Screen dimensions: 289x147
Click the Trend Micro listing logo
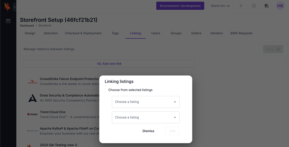tap(32, 114)
